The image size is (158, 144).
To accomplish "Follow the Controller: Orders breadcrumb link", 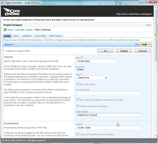I will pyautogui.click(x=24, y=30).
